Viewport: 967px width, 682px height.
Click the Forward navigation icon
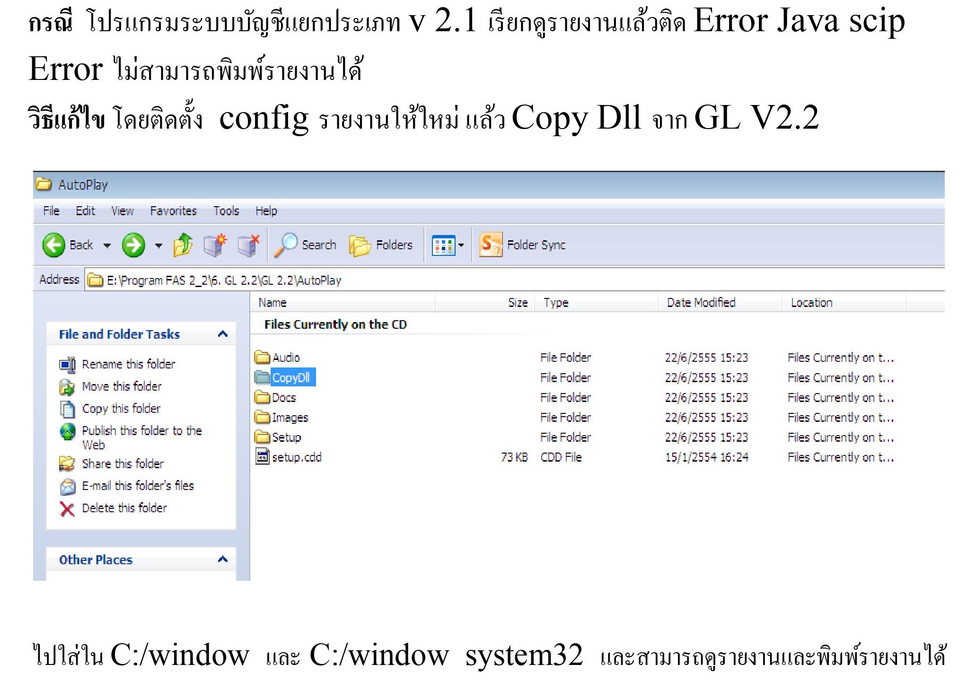[133, 245]
